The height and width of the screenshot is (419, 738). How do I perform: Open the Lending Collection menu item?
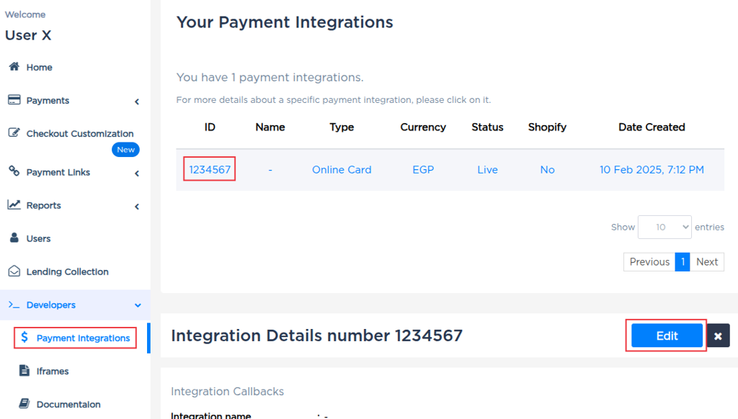pyautogui.click(x=67, y=271)
